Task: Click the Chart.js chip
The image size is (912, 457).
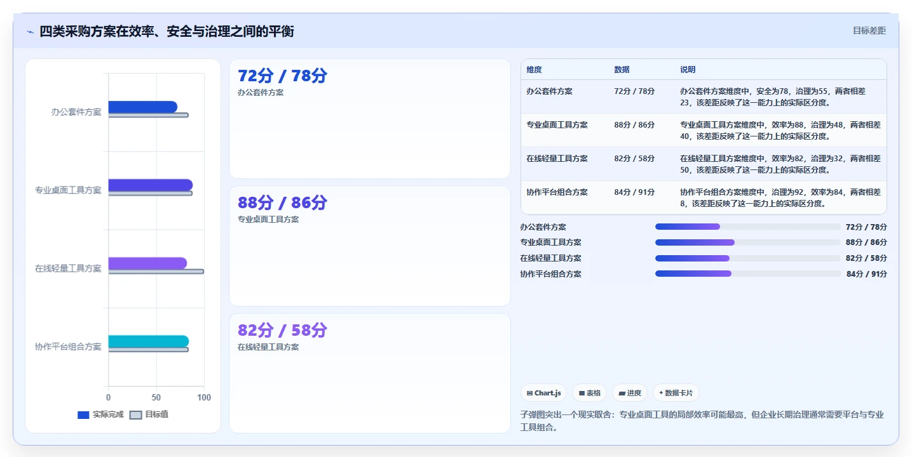Action: (543, 393)
